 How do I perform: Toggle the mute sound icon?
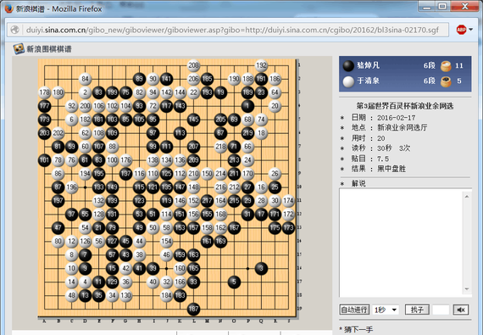461,310
